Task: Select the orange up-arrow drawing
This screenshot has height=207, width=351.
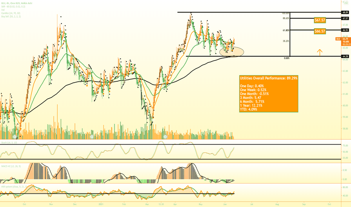Action: pos(320,52)
